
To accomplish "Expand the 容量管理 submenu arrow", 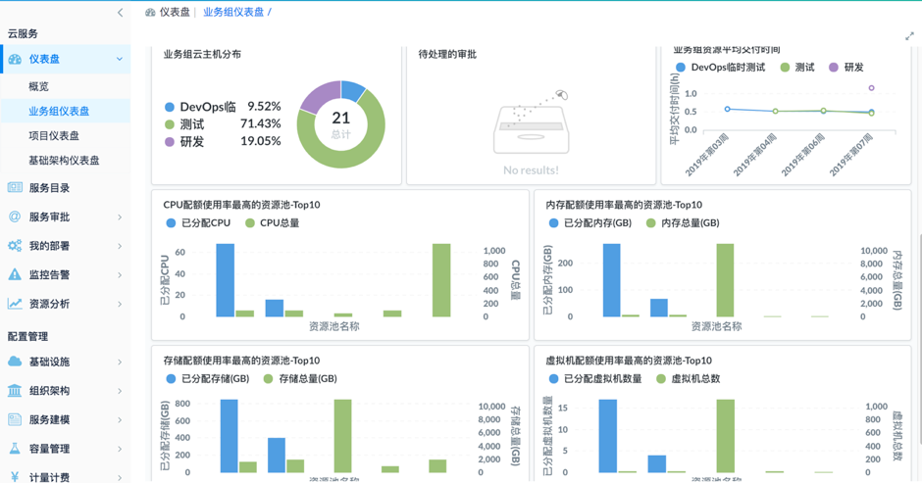I will [120, 449].
